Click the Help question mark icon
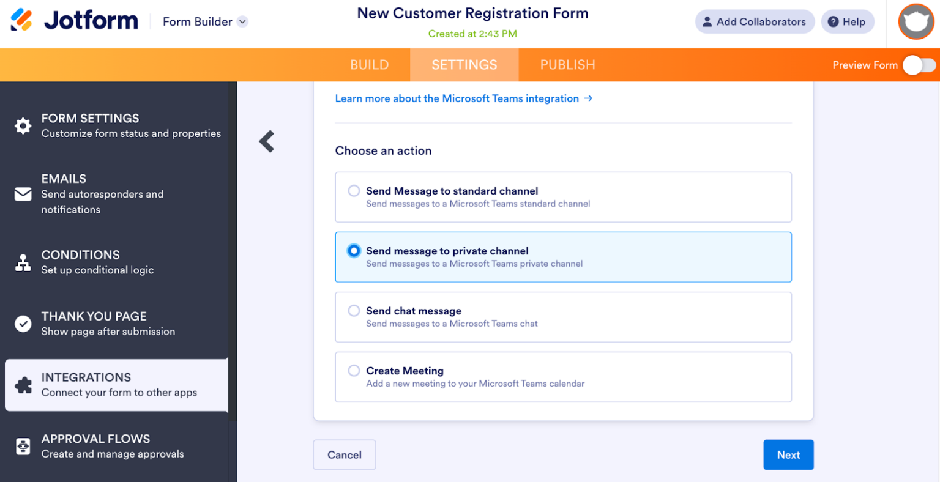940x482 pixels. coord(834,21)
